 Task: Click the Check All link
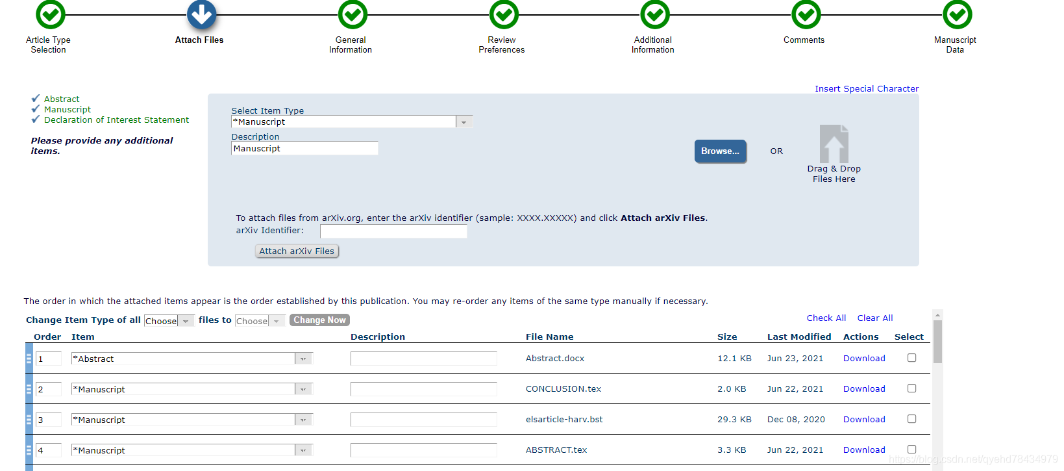click(x=826, y=318)
